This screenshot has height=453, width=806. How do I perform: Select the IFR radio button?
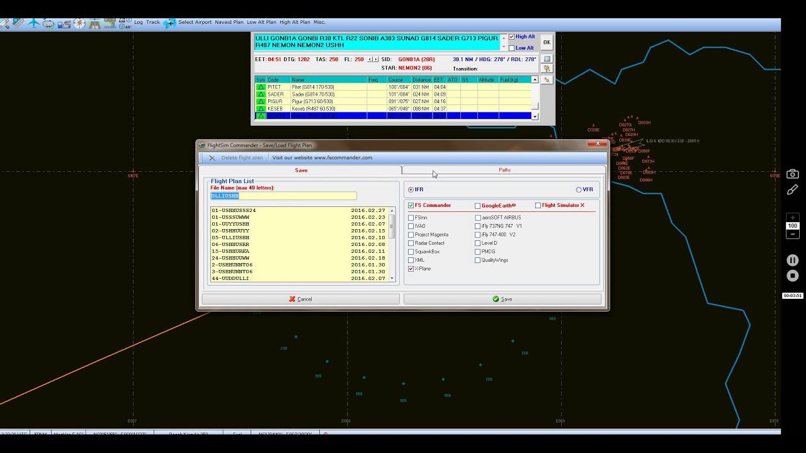point(411,189)
